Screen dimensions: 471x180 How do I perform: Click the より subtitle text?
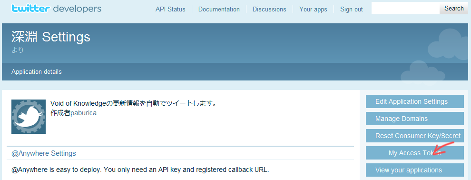point(18,50)
